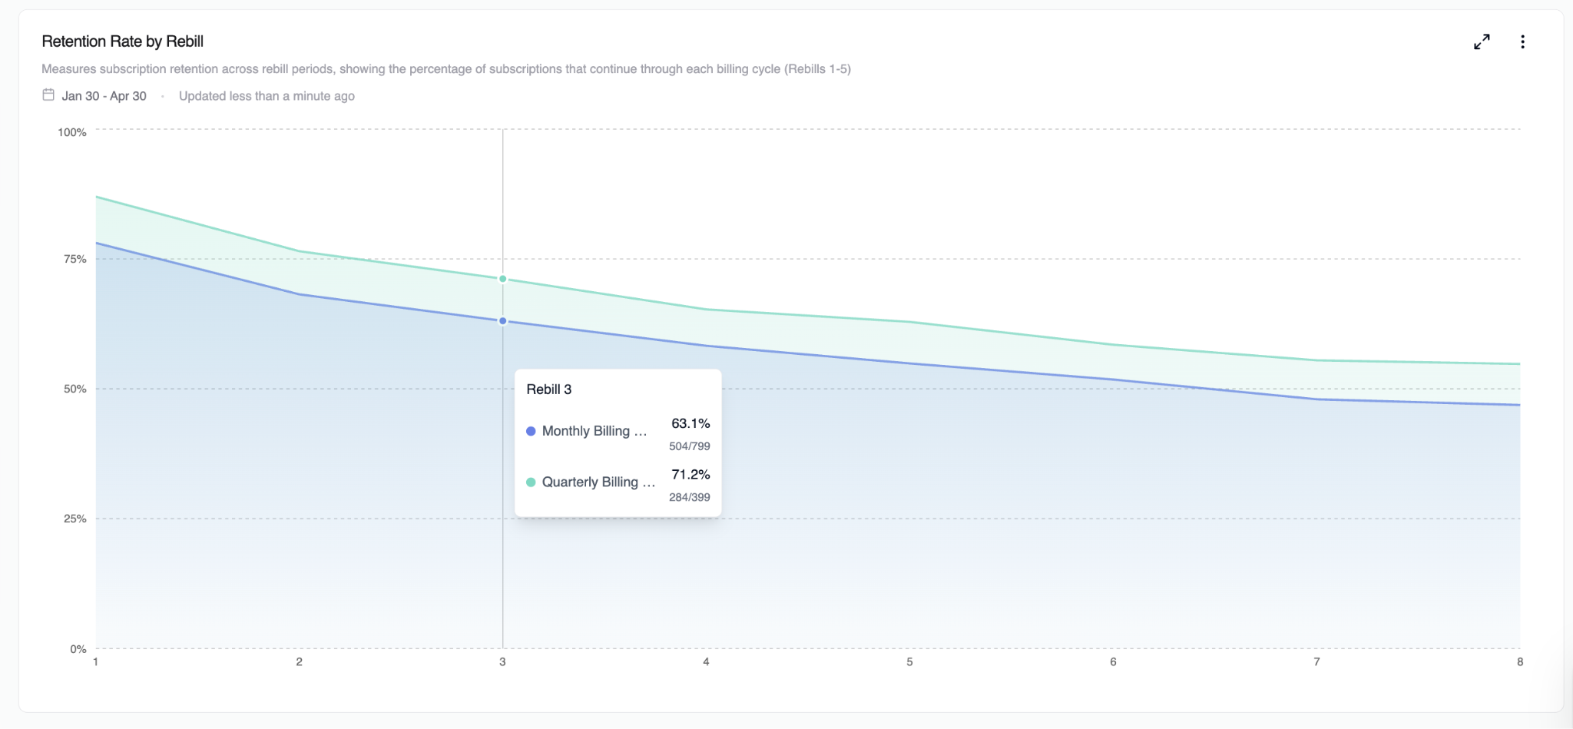Viewport: 1573px width, 729px height.
Task: Click the Monthly Billing data point at Rebill 3
Action: (x=502, y=321)
